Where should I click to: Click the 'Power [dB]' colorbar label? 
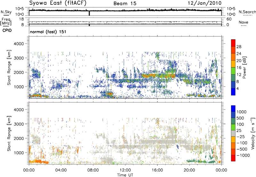(x=244, y=67)
